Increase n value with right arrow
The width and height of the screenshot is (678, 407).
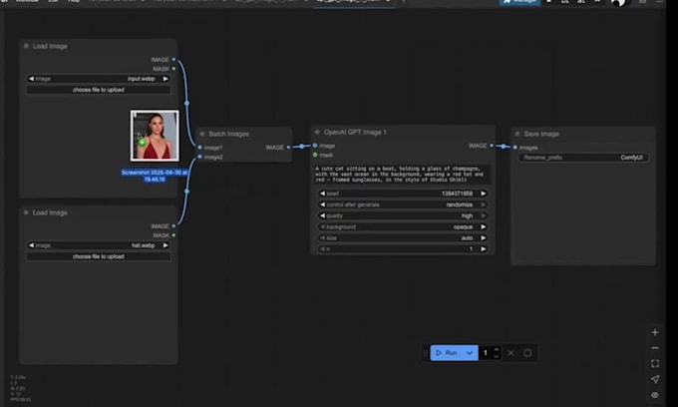pyautogui.click(x=483, y=249)
